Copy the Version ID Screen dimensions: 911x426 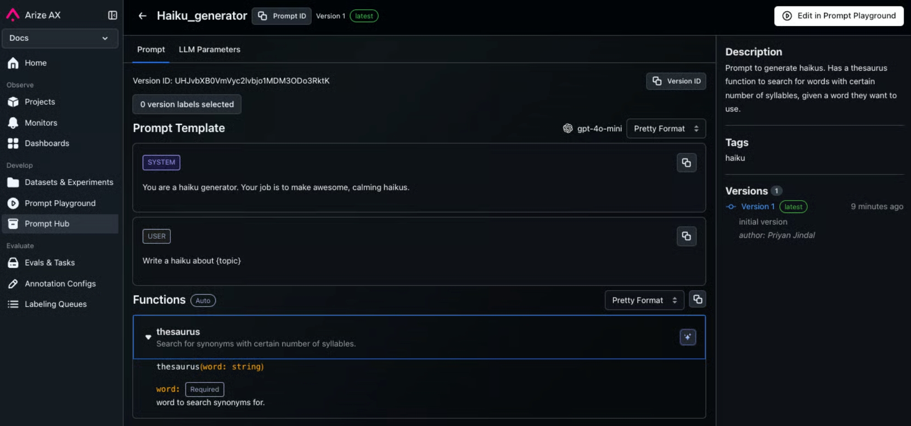675,81
